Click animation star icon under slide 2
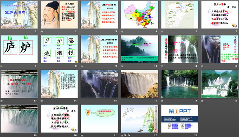 pos(42,32)
